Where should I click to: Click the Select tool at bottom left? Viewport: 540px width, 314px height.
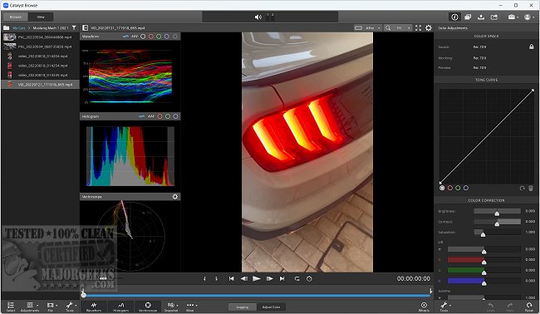[11, 307]
